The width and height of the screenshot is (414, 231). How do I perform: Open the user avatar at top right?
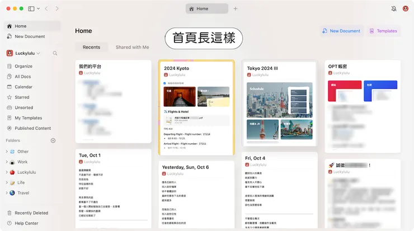pyautogui.click(x=406, y=9)
